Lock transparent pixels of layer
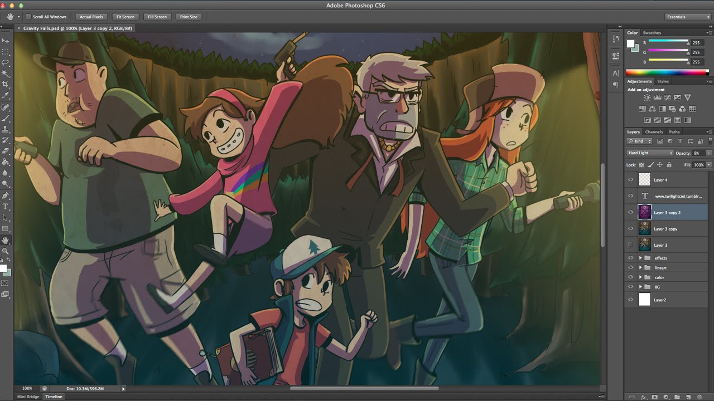The height and width of the screenshot is (401, 714). pyautogui.click(x=641, y=165)
